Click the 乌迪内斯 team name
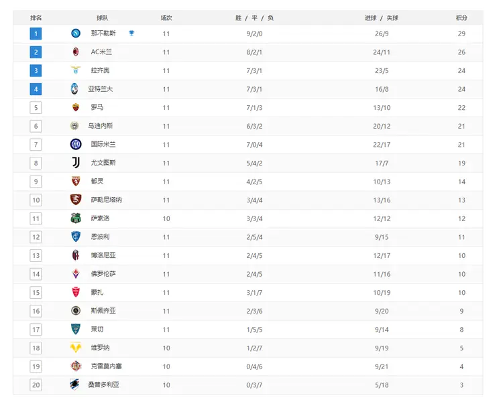The width and height of the screenshot is (503, 404). tap(101, 126)
